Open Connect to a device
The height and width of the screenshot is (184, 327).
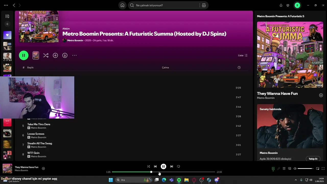tap(289, 168)
